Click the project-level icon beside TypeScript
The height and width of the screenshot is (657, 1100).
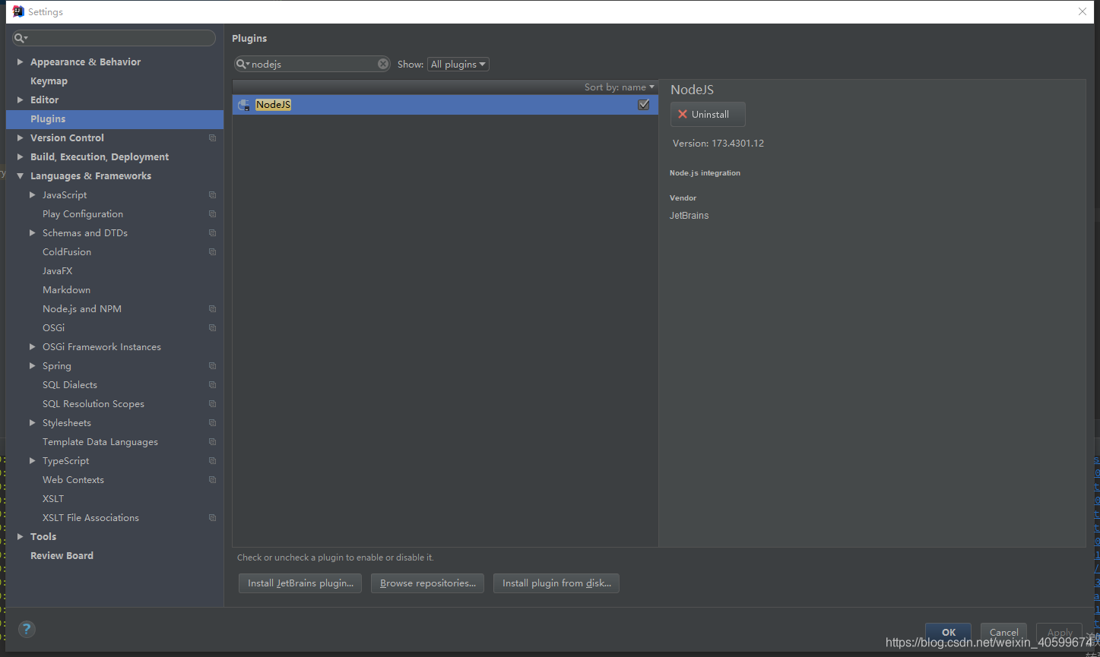coord(212,461)
